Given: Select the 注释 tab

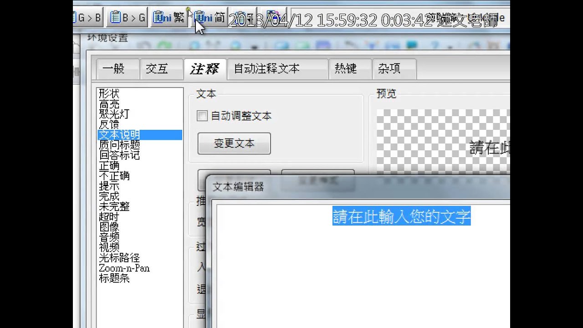Looking at the screenshot, I should (x=205, y=69).
